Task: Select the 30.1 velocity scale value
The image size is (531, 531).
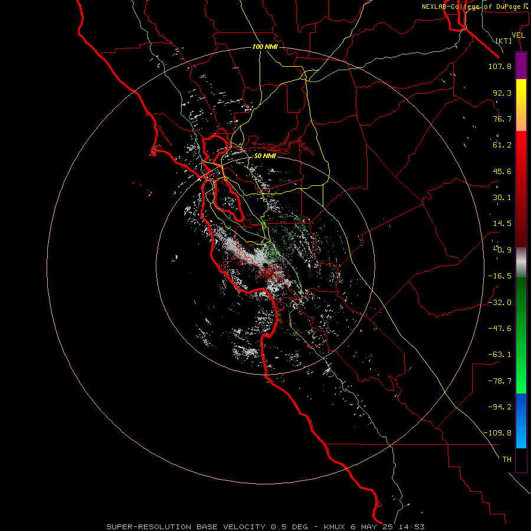Action: (x=502, y=198)
